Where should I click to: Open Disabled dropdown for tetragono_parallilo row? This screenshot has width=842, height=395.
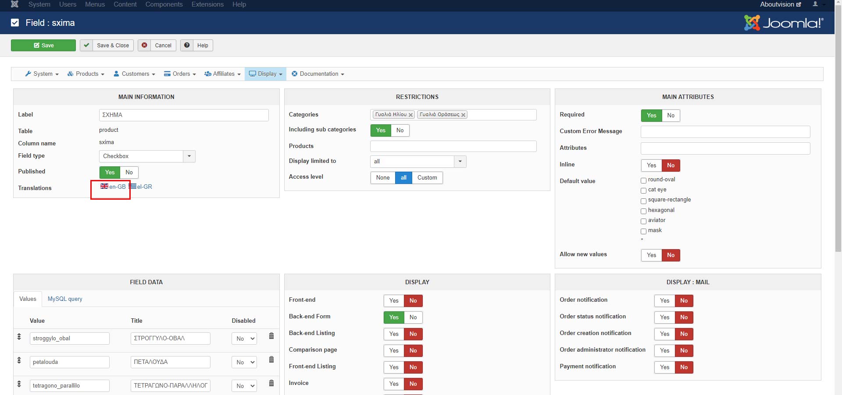point(244,386)
